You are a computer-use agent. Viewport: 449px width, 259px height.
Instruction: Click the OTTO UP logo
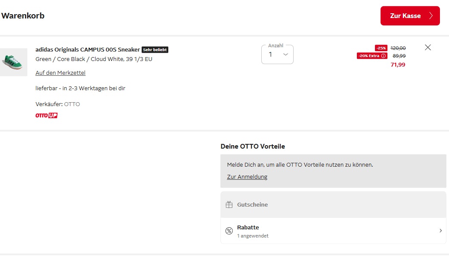(46, 116)
